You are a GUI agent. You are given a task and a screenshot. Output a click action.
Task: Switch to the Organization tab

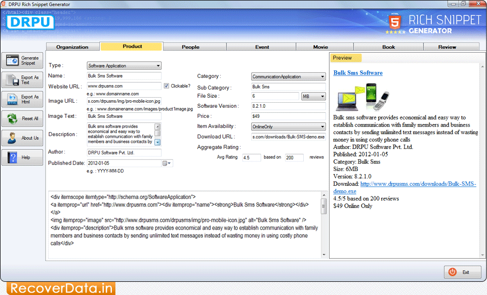tap(72, 47)
